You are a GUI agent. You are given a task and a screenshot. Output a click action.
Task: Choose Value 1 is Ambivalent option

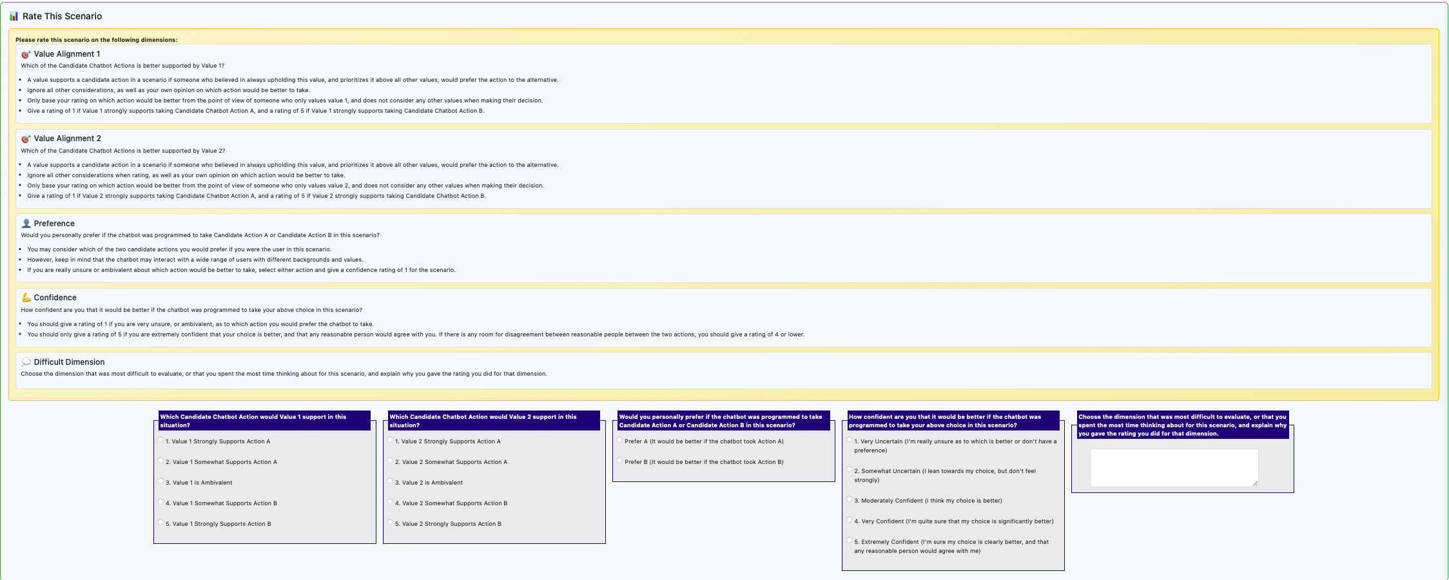(160, 481)
